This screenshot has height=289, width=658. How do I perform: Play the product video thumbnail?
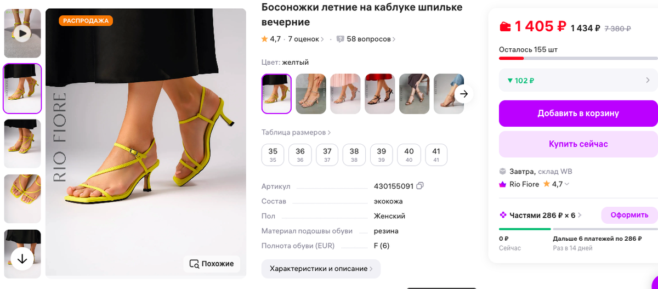point(22,33)
